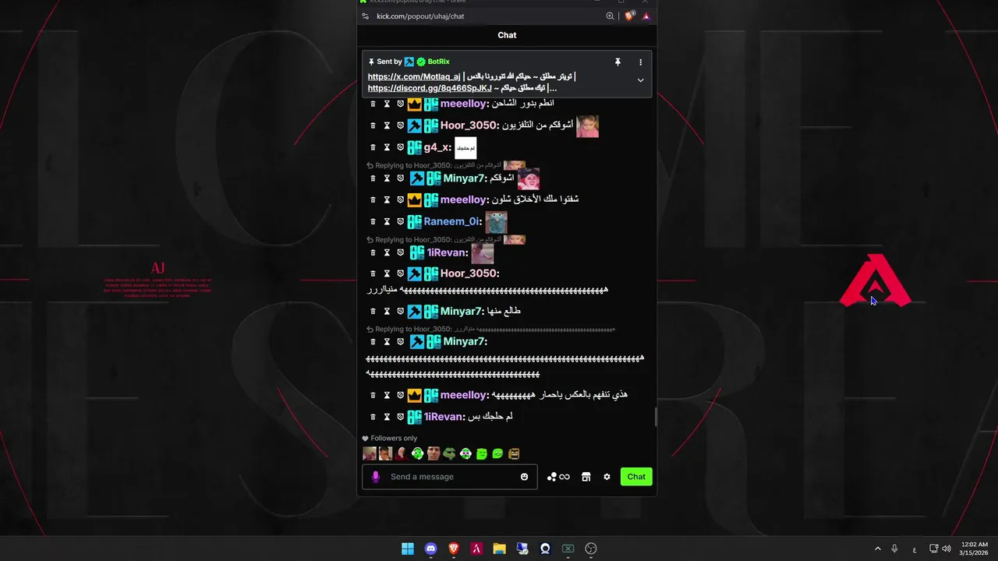Click the 'Followers only' label
Viewport: 998px width, 561px height.
coord(394,439)
